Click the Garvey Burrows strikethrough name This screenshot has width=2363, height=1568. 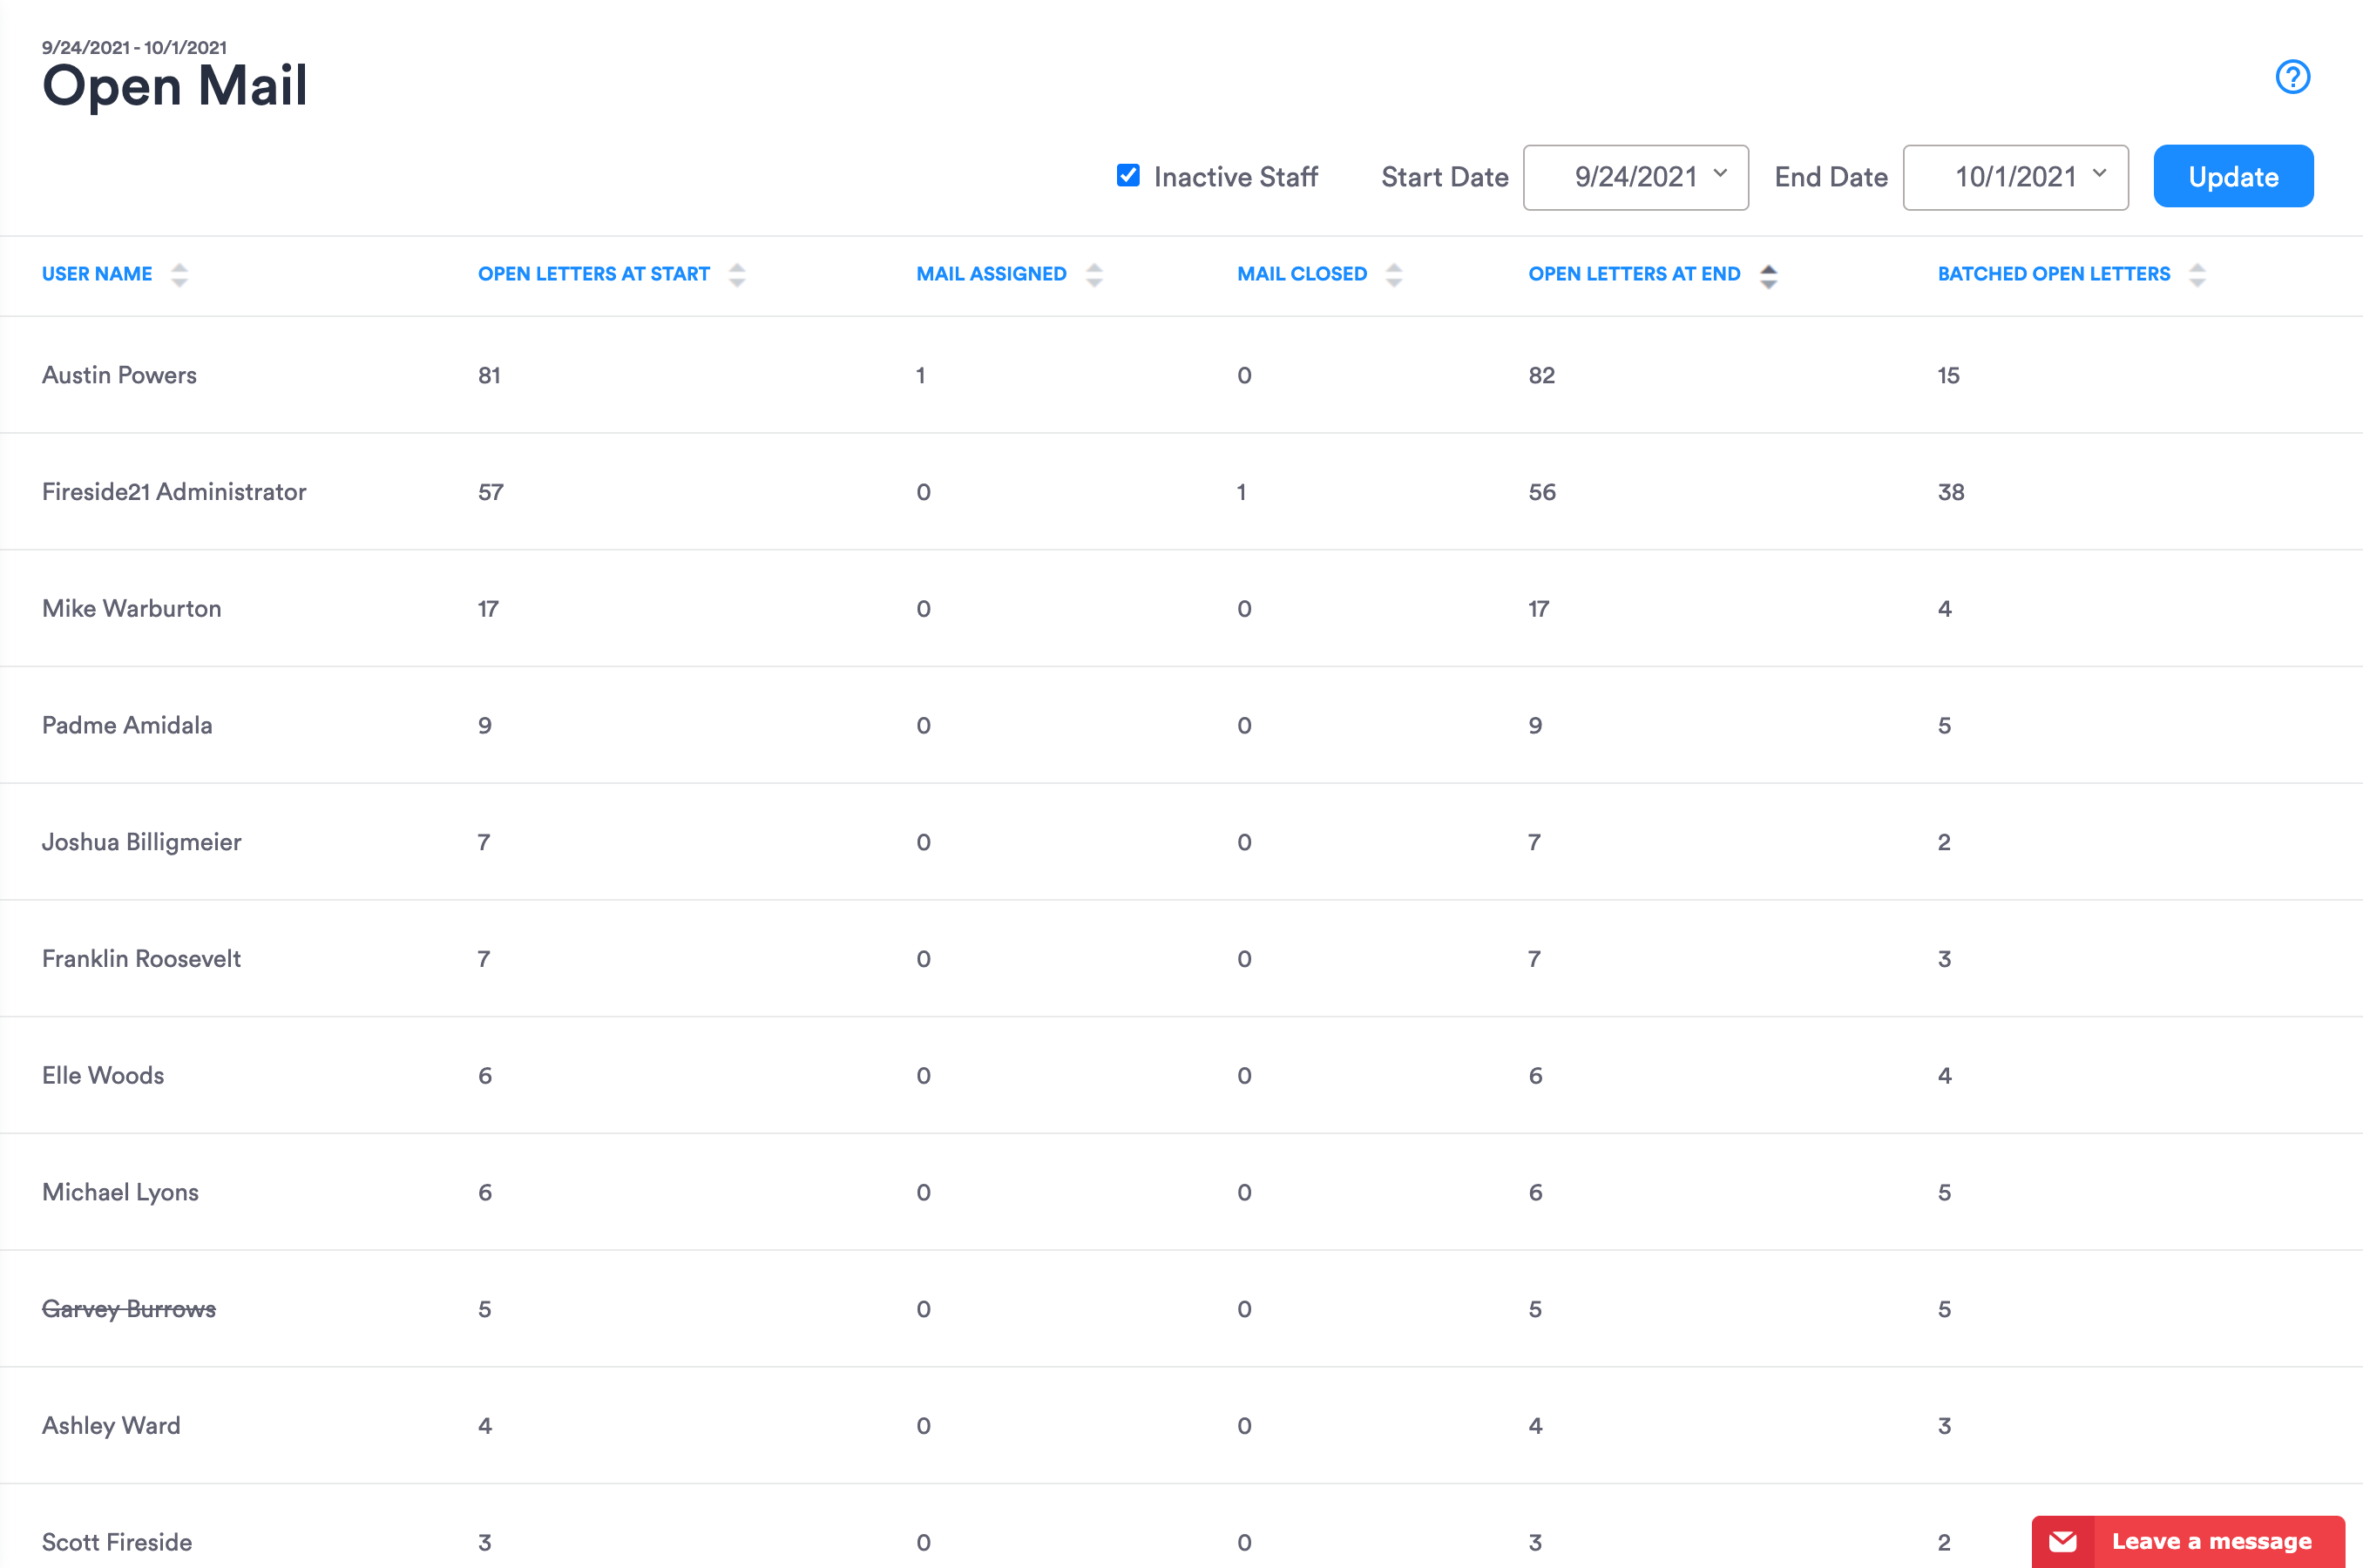[x=128, y=1308]
